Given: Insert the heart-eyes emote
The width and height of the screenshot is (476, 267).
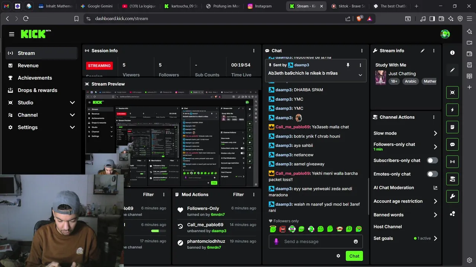Looking at the screenshot, I should 359,229.
